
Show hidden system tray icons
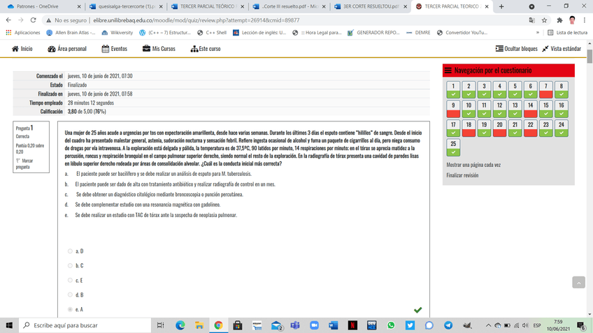(488, 325)
